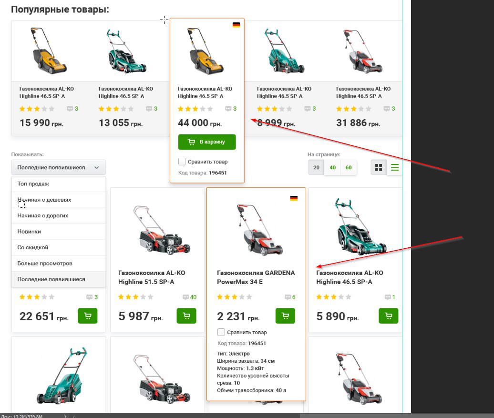
Task: Click German flag icon on GARDENA card
Action: (294, 198)
